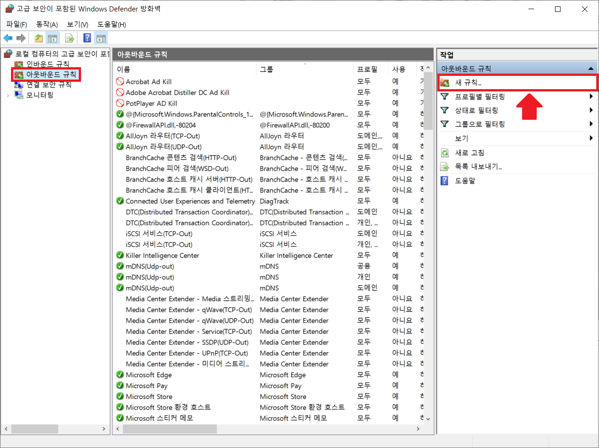Open the 보기 submenu arrow in actions

591,138
